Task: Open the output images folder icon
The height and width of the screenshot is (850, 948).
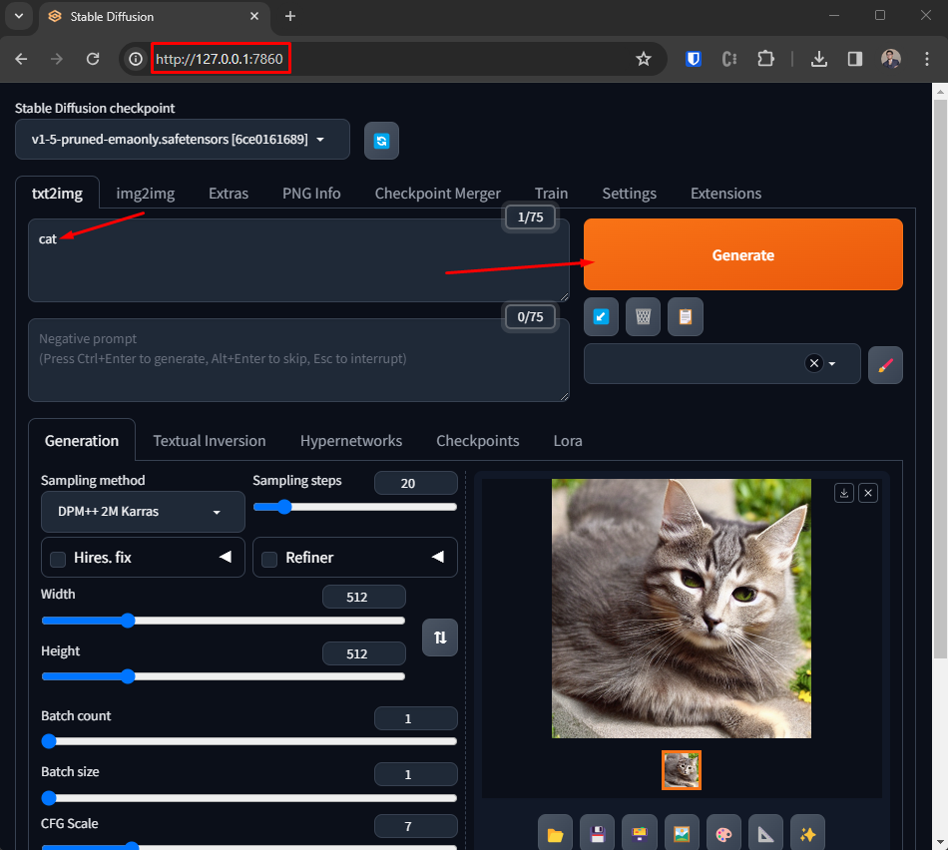Action: [556, 833]
